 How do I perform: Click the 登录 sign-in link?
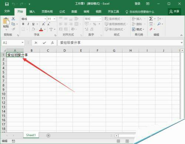[x=137, y=4]
